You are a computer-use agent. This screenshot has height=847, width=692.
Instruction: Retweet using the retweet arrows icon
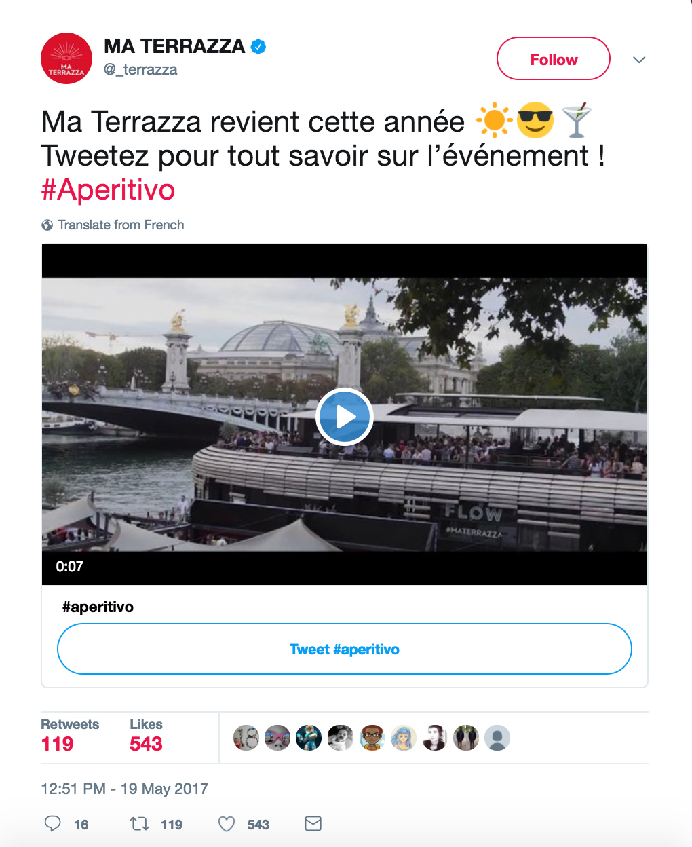click(140, 824)
